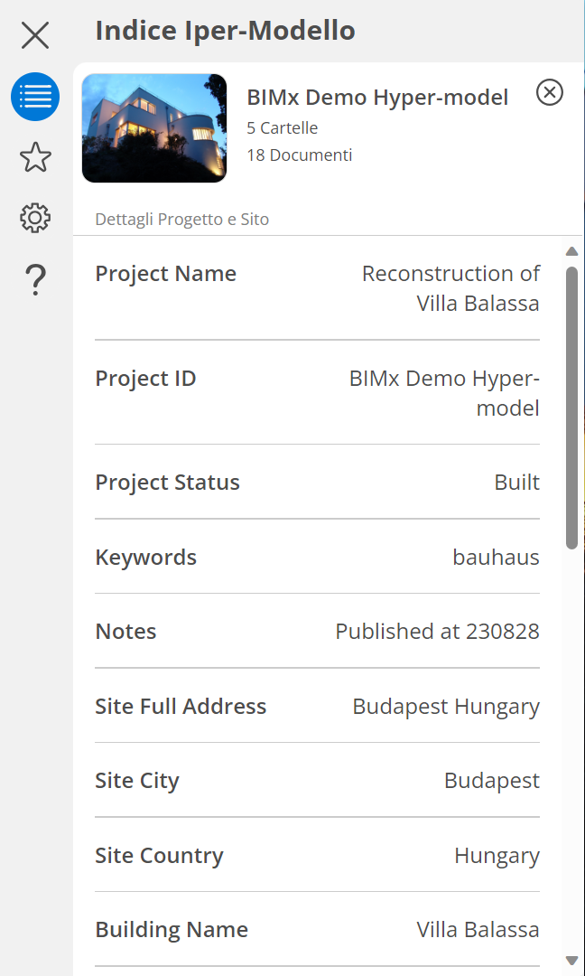Screen dimensions: 585x976
Task: Click the Site Country Hungary row
Action: click(x=317, y=855)
